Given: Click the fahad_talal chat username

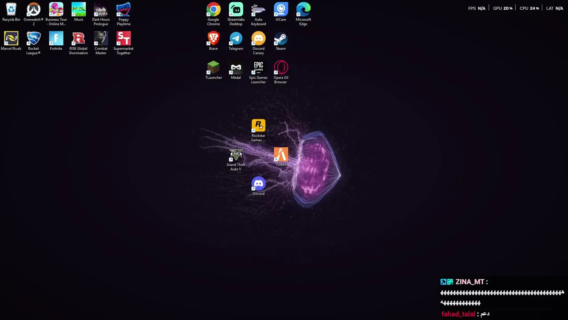Looking at the screenshot, I should (x=458, y=314).
